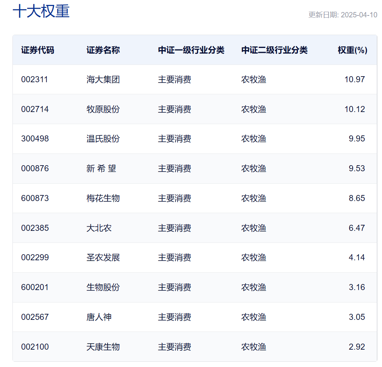
Task: Select security code 002385
Action: [x=35, y=228]
